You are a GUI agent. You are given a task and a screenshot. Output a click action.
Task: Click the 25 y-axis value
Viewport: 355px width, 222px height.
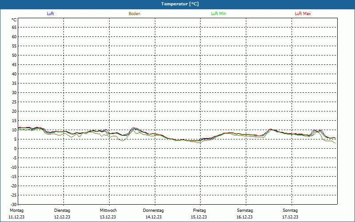[14, 102]
